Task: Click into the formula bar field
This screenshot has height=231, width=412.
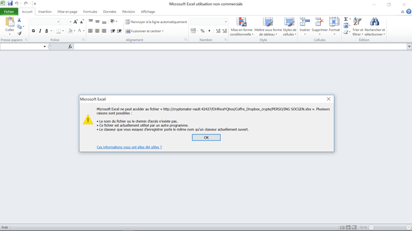Action: point(241,46)
